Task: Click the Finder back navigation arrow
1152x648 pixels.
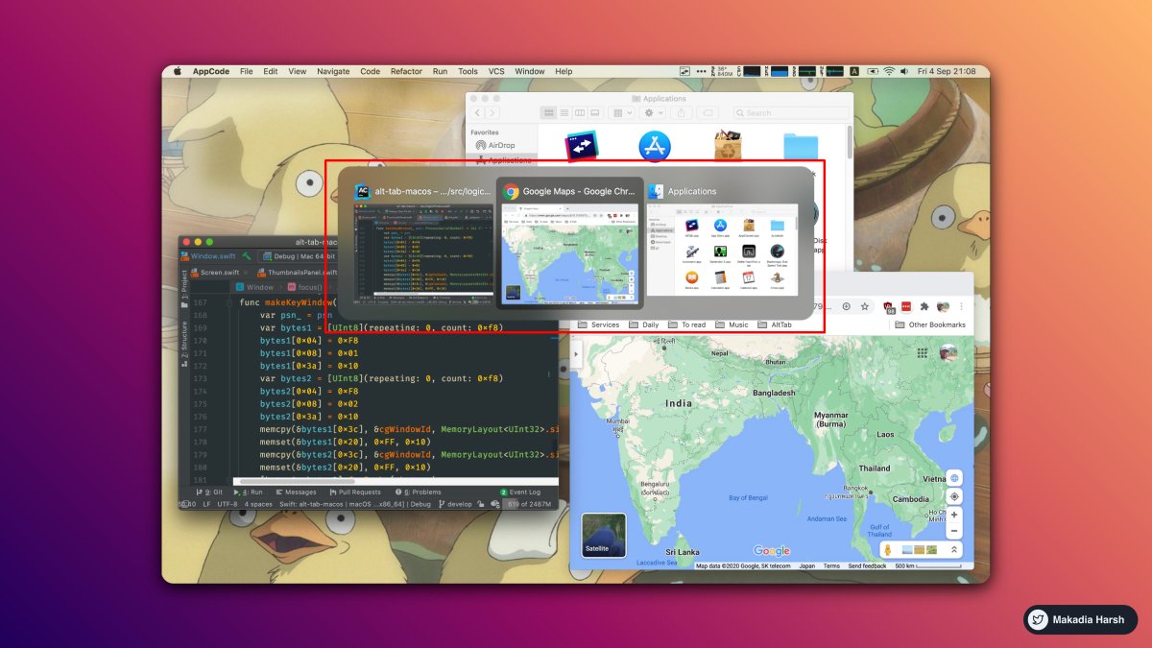Action: (478, 112)
